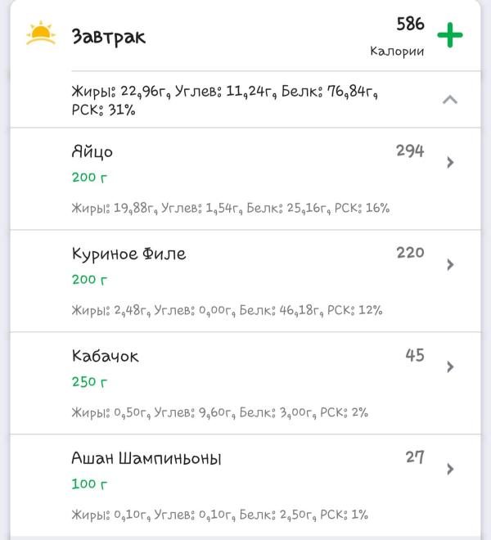Open the Яйцо food entry
Screen dimensions: 491x540
tap(92, 152)
